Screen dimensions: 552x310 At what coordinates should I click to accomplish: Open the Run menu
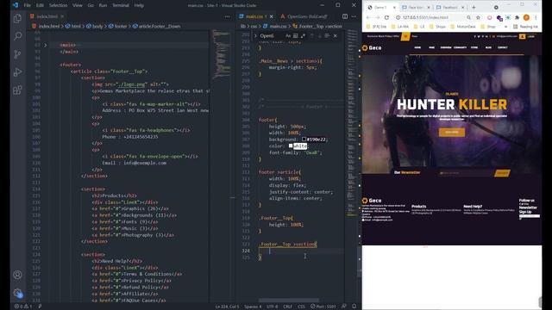[103, 5]
